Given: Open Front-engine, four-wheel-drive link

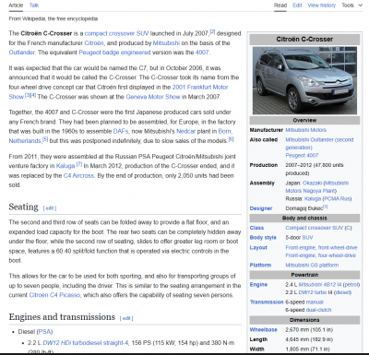Looking at the screenshot, I should click(x=320, y=255).
